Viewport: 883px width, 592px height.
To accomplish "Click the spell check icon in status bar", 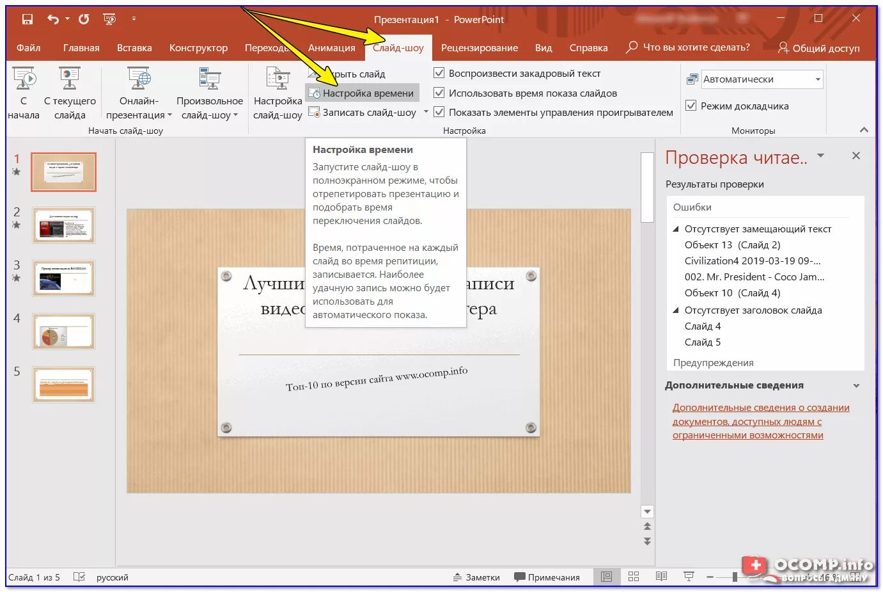I will pyautogui.click(x=79, y=577).
